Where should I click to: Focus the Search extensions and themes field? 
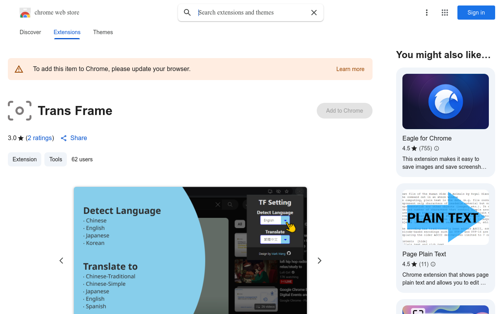click(251, 13)
